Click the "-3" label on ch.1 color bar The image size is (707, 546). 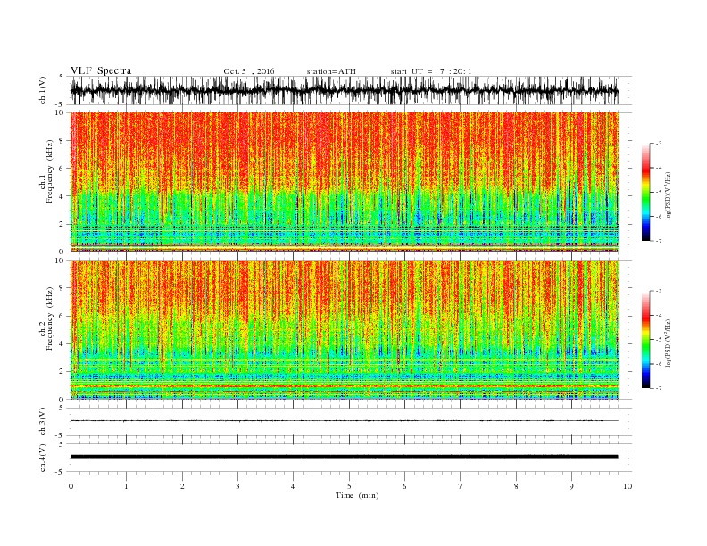click(658, 144)
